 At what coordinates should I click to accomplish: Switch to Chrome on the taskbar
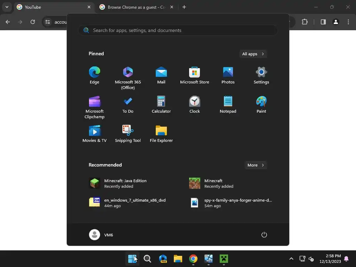click(193, 259)
